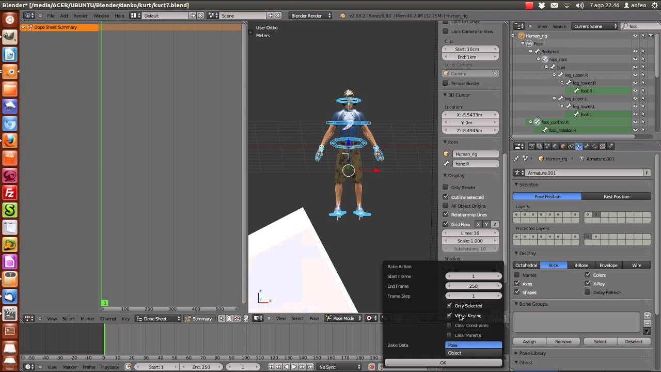Collapse the Skeleton panel
Image resolution: width=661 pixels, height=372 pixels.
click(x=516, y=184)
